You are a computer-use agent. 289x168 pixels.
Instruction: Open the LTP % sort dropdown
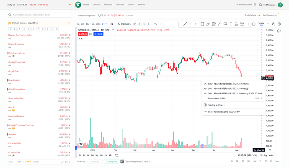[x=28, y=162]
